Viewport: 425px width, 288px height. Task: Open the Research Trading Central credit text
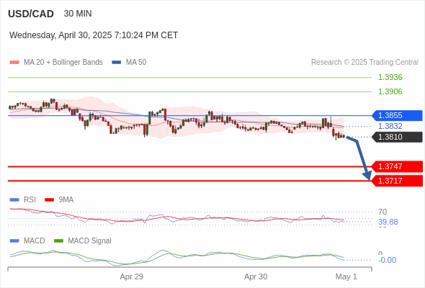click(364, 63)
